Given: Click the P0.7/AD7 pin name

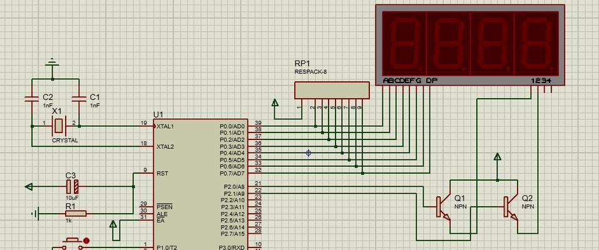Looking at the screenshot, I should [232, 173].
